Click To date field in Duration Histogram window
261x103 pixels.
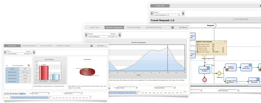coord(164,88)
